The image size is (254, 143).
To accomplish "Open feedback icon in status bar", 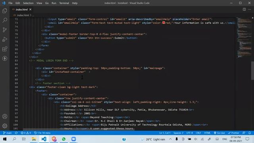I will click(x=244, y=133).
